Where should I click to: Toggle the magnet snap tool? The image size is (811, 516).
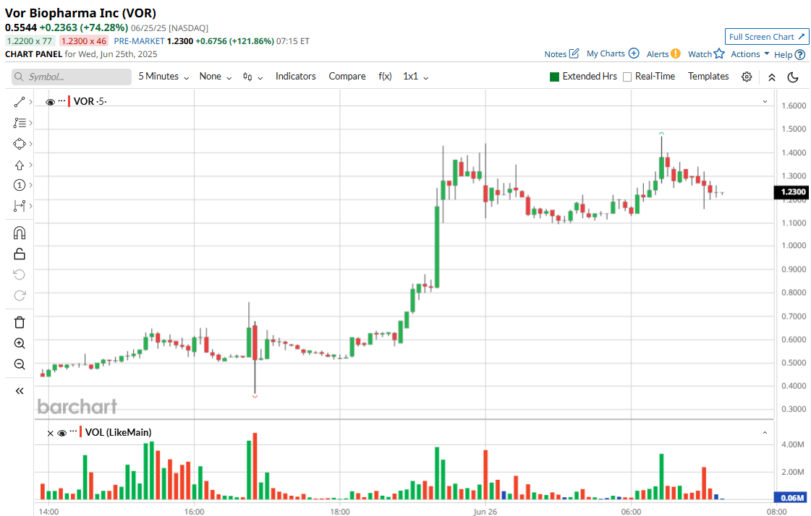click(19, 233)
